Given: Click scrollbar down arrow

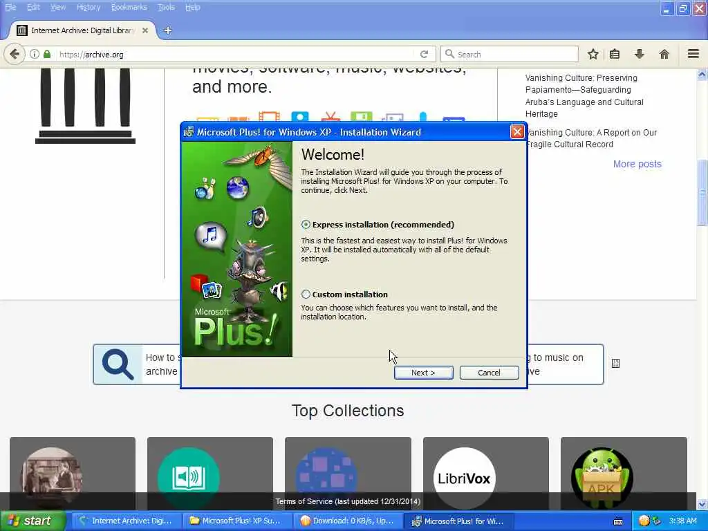Looking at the screenshot, I should point(702,504).
